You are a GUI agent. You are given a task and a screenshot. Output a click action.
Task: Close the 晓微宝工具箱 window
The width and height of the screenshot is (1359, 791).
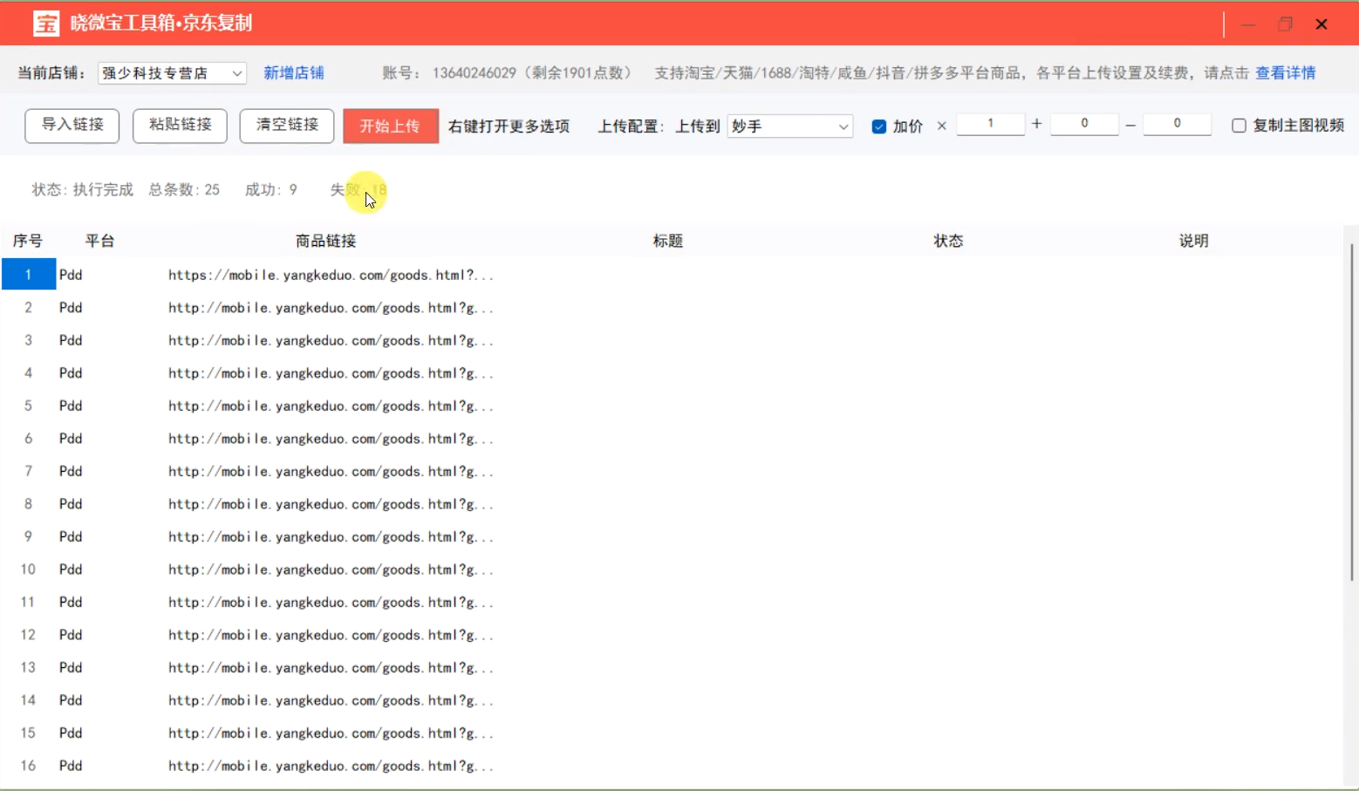click(x=1321, y=24)
